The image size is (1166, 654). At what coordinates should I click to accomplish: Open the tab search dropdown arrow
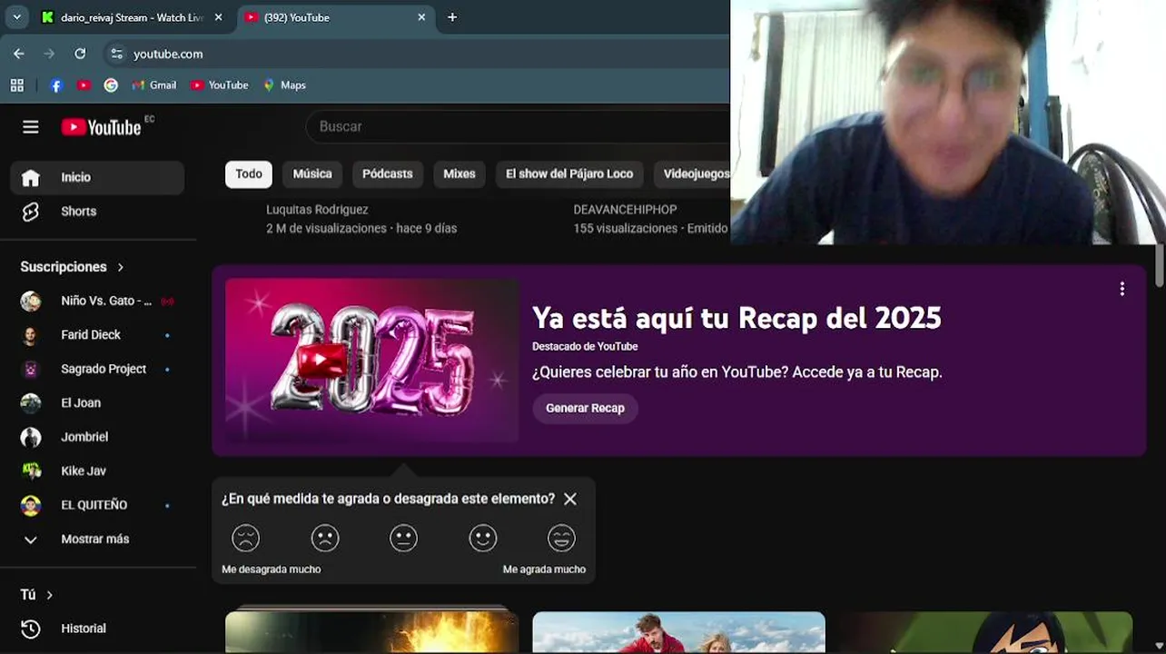(x=16, y=17)
